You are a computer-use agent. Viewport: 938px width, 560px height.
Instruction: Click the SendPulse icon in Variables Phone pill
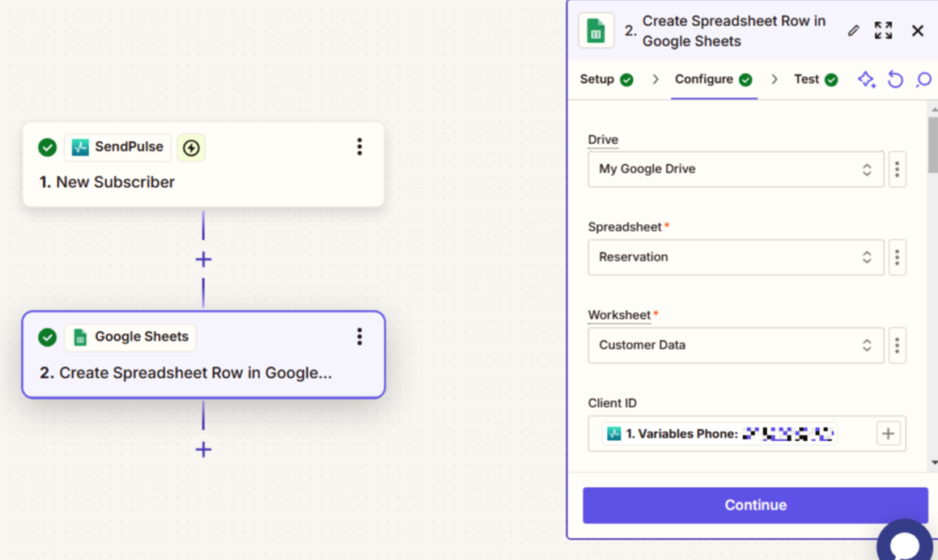pos(613,434)
